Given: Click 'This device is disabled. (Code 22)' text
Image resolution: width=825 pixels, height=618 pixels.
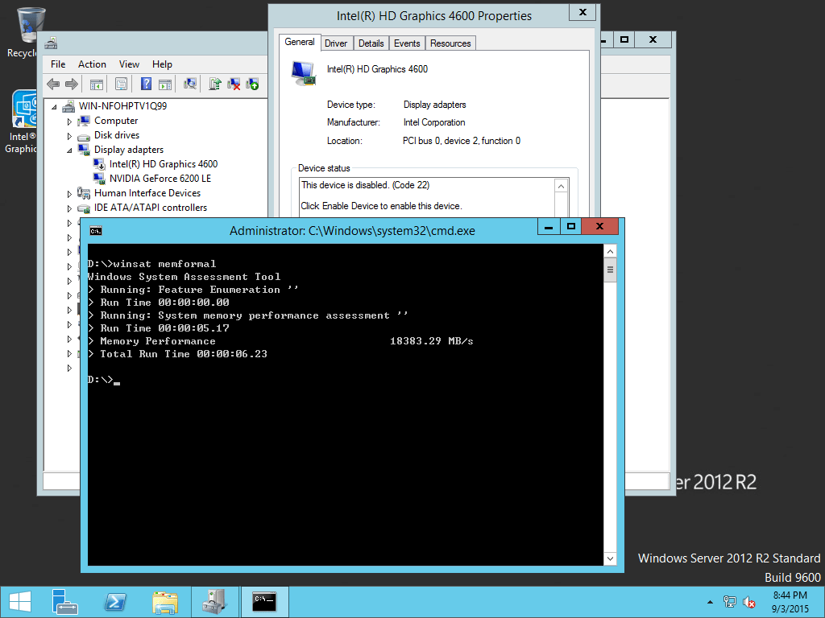Looking at the screenshot, I should [x=365, y=185].
